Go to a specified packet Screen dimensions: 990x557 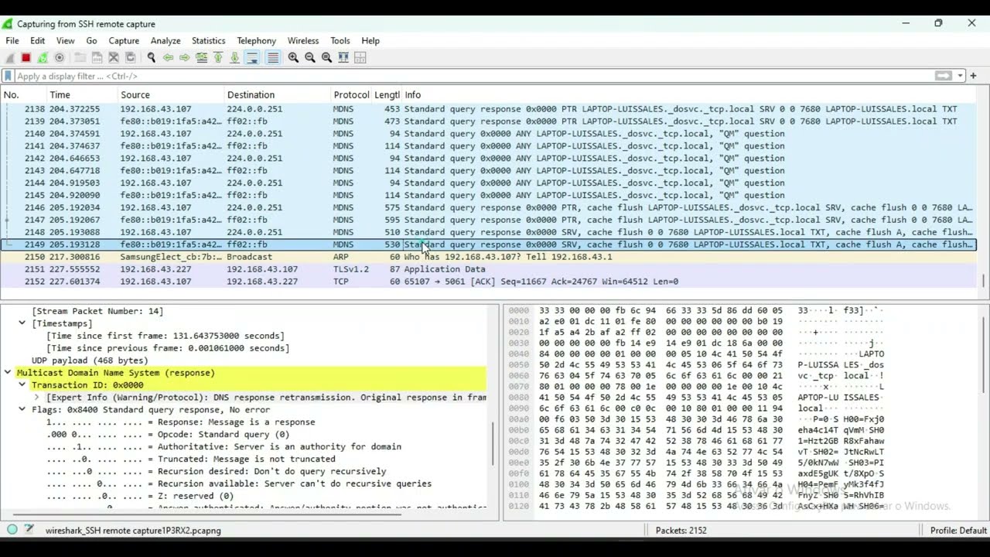(201, 57)
